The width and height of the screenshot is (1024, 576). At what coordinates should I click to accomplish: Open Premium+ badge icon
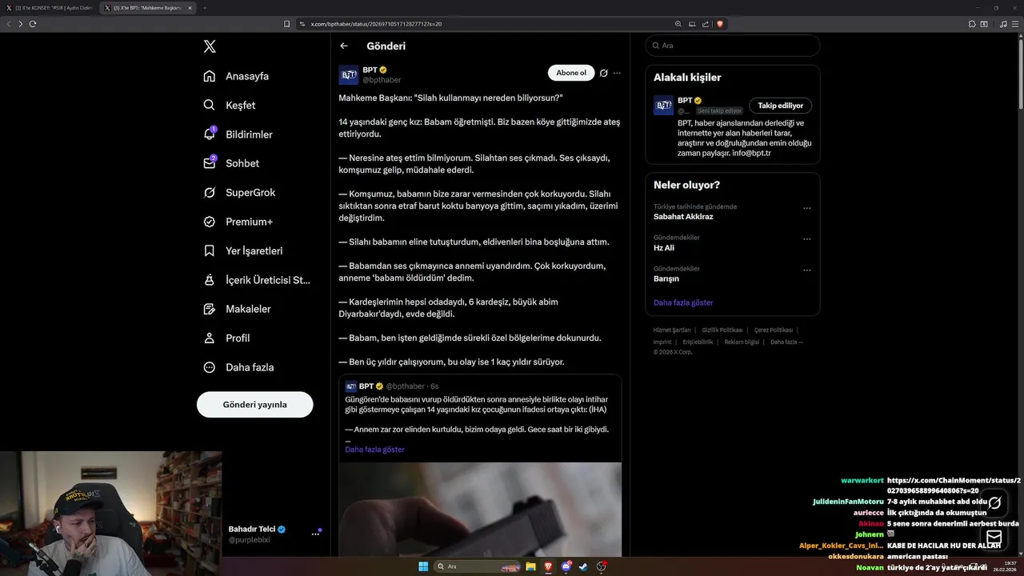(210, 222)
